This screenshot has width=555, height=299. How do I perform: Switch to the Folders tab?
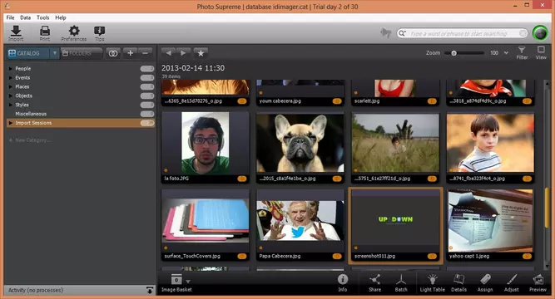click(x=81, y=53)
